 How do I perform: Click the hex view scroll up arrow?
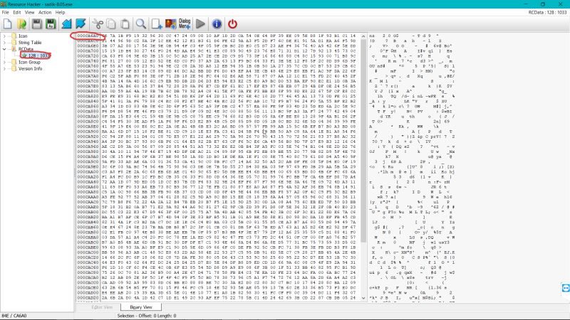click(x=363, y=36)
